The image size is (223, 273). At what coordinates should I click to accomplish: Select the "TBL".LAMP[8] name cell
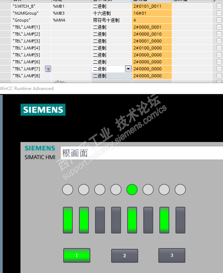31,76
